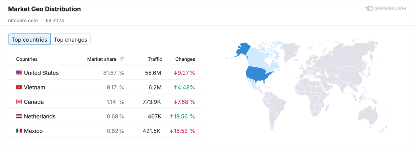414x146 pixels.
Task: Click the 7.68 % decrease change value
Action: (184, 102)
